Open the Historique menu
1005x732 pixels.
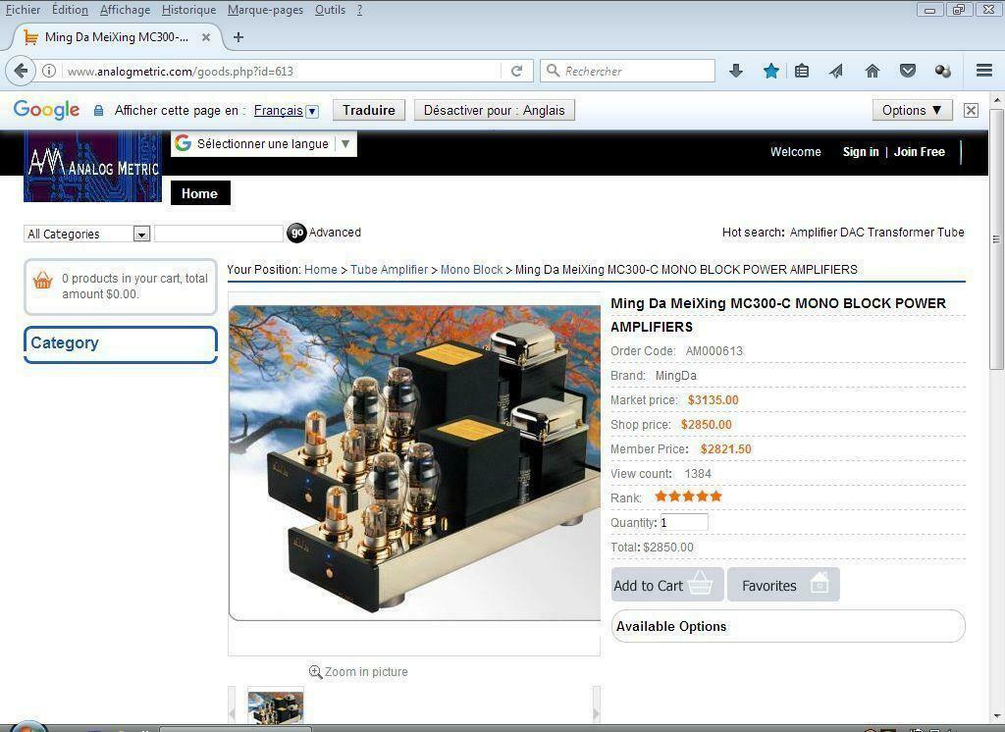(x=188, y=10)
